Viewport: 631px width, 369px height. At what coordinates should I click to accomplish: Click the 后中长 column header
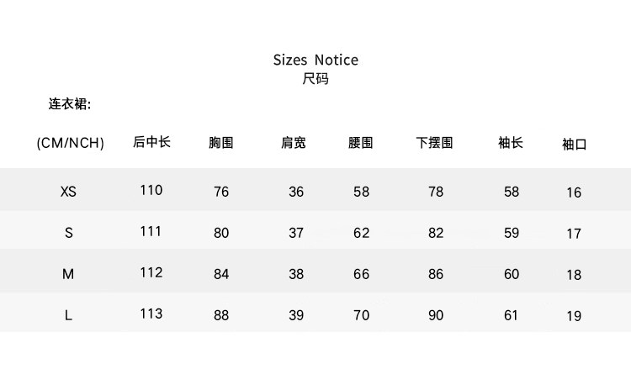pyautogui.click(x=151, y=142)
